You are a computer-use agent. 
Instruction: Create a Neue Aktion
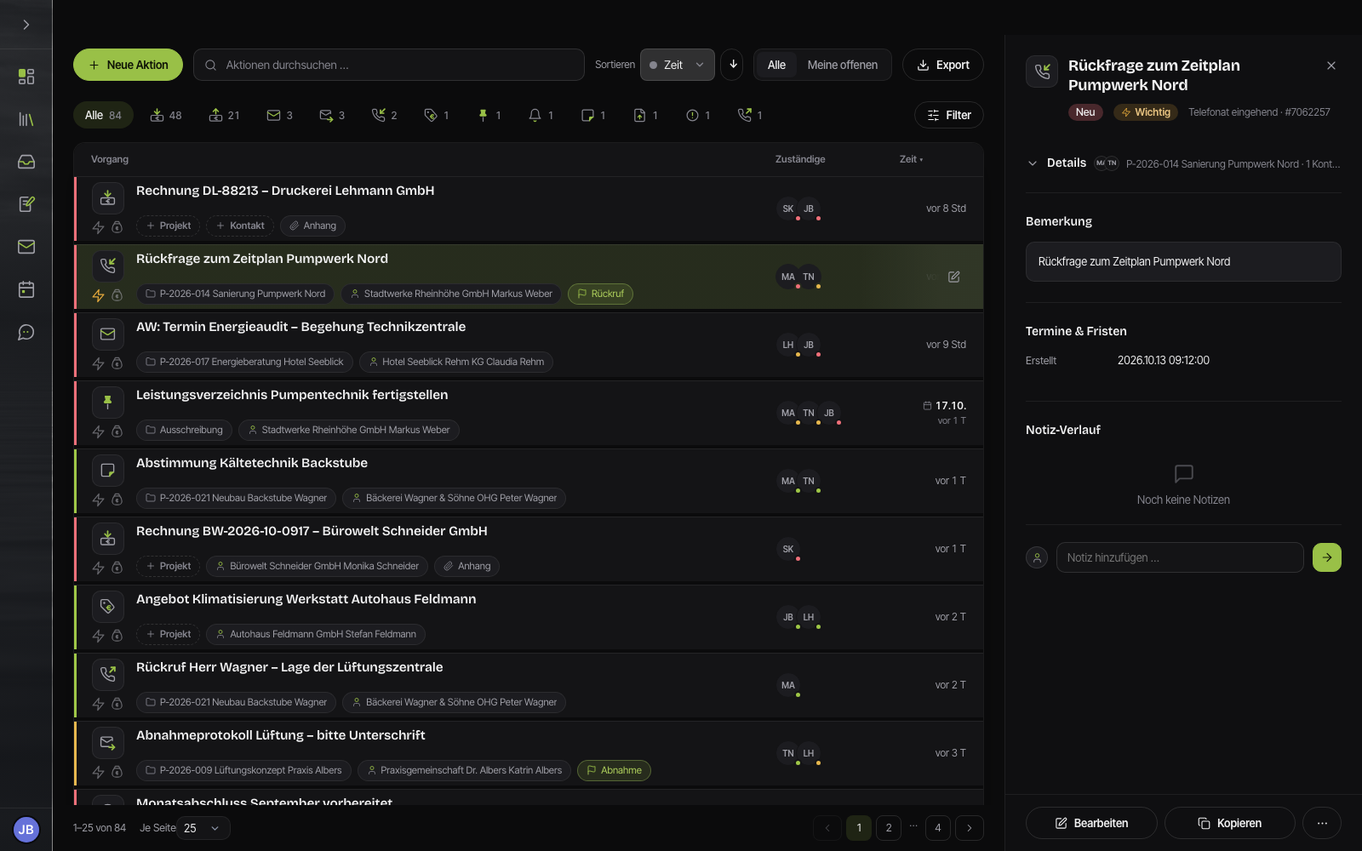pyautogui.click(x=128, y=65)
